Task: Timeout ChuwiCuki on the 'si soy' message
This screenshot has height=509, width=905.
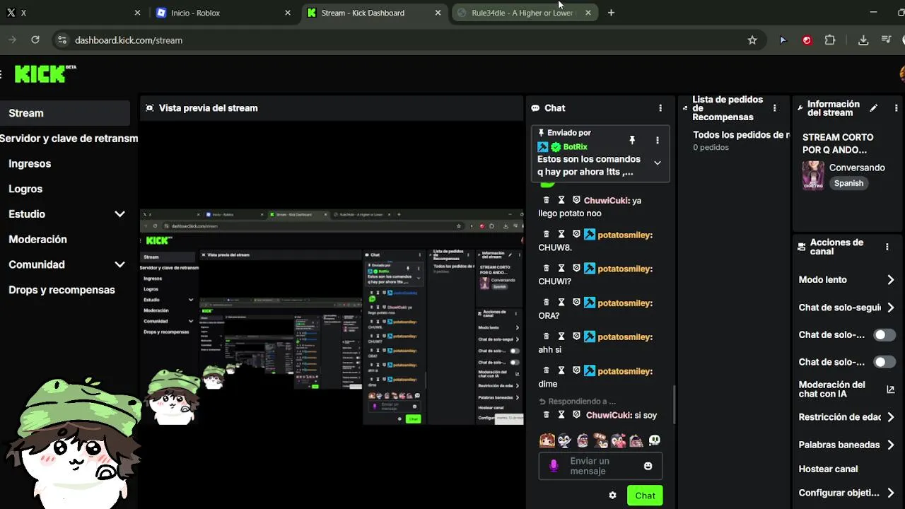Action: [561, 415]
